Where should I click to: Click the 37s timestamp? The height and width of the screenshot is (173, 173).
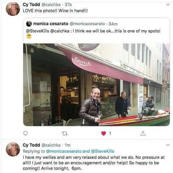point(68,5)
